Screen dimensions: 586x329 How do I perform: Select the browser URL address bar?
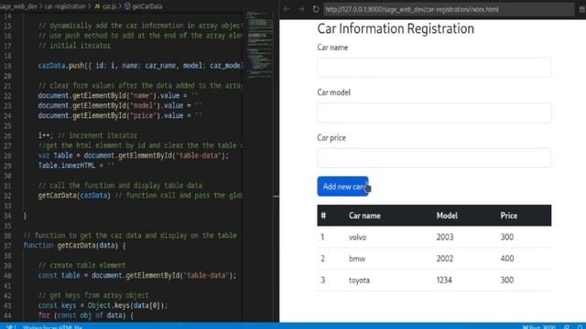pos(449,9)
